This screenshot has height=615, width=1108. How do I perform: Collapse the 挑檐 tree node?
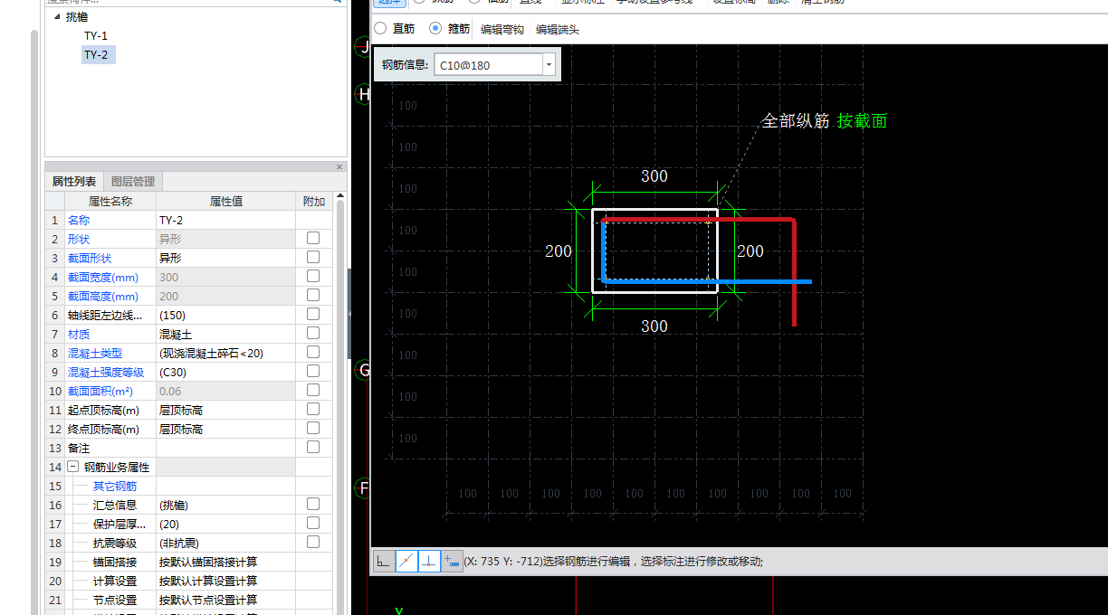click(x=57, y=16)
